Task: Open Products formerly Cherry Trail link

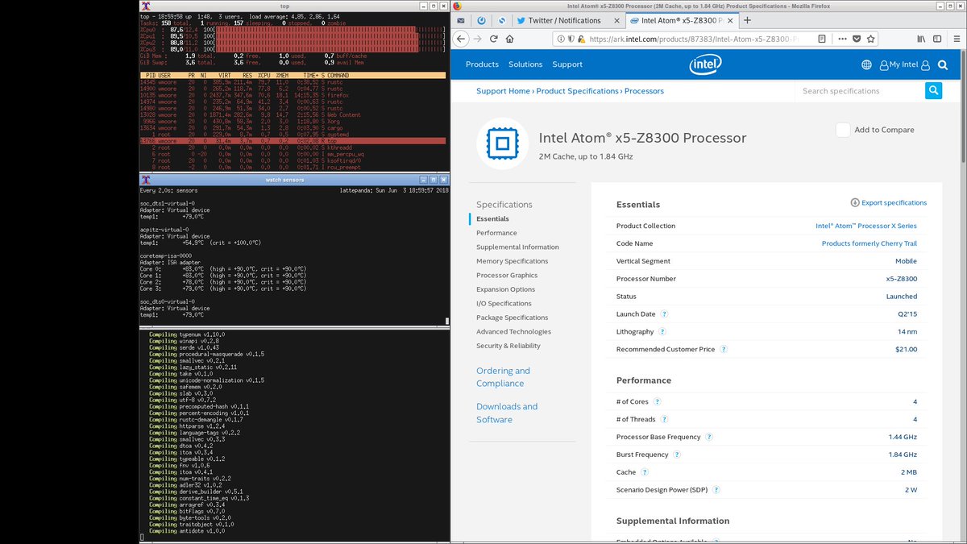Action: [869, 243]
